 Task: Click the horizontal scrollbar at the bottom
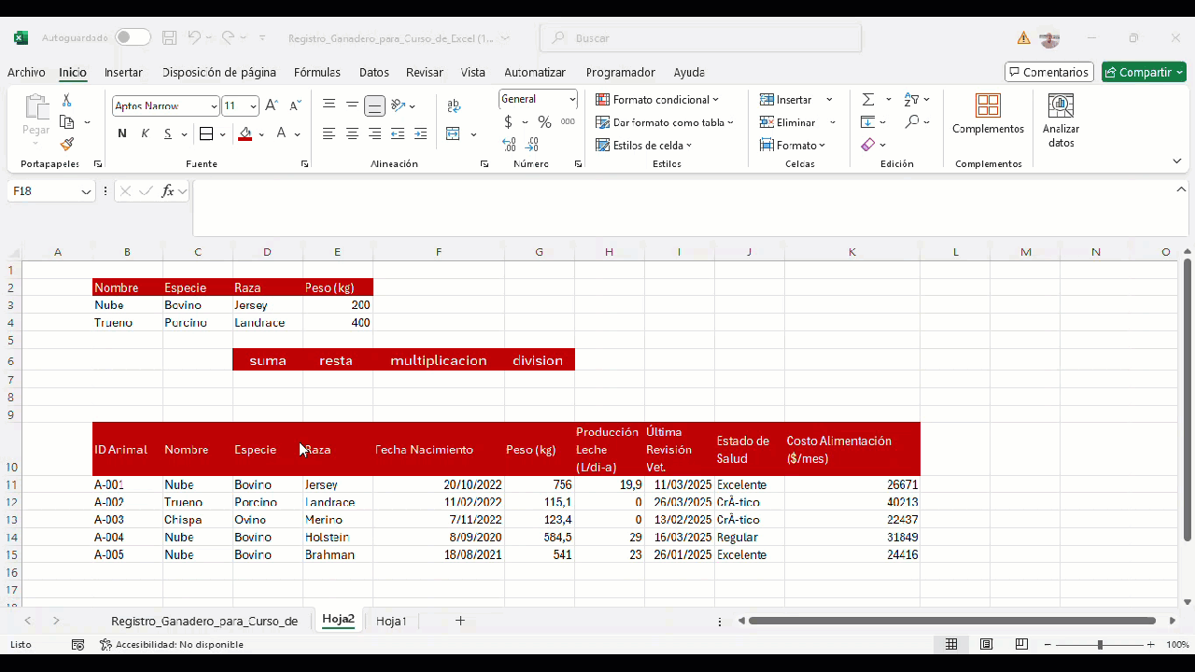pos(952,621)
